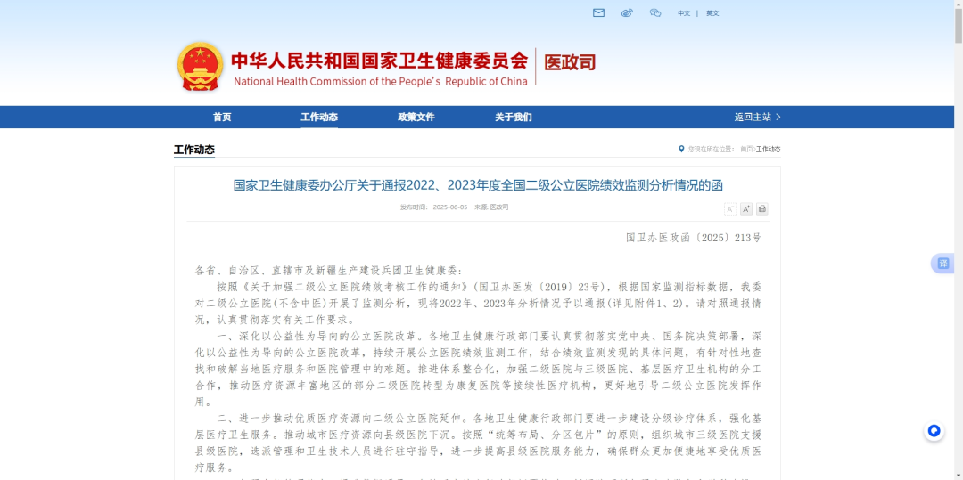Open the 首页 navigation tab
This screenshot has width=963, height=480.
point(222,117)
